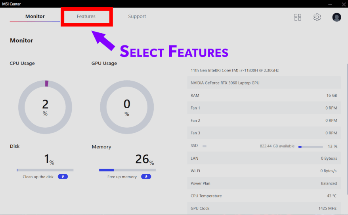The image size is (348, 215).
Task: Select the Power Plan Balanced row
Action: tap(264, 183)
